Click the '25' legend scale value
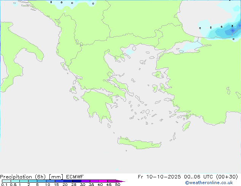The image size is (241, 186). (74, 184)
